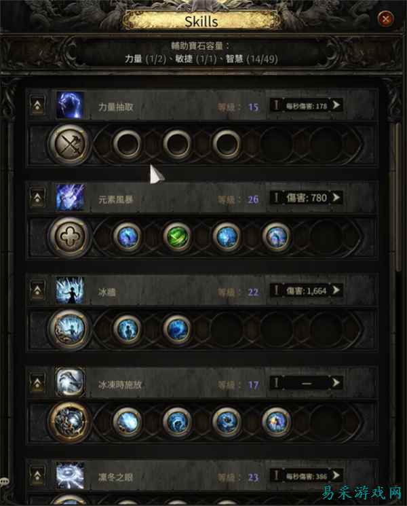This screenshot has height=506, width=407.
Task: Toggle the 元素風暴 row arrow
Action: (x=37, y=198)
